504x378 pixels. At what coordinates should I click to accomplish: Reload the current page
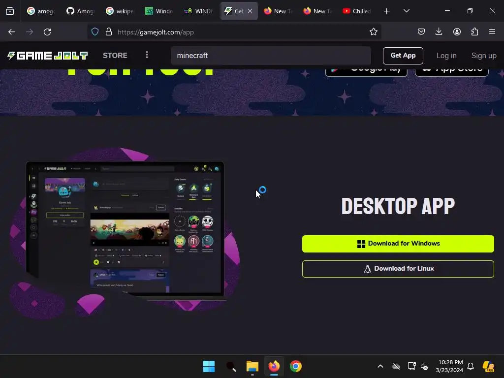47,32
